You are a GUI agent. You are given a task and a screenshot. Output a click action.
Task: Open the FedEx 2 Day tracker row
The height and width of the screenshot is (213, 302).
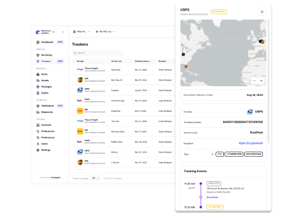[x=123, y=142]
